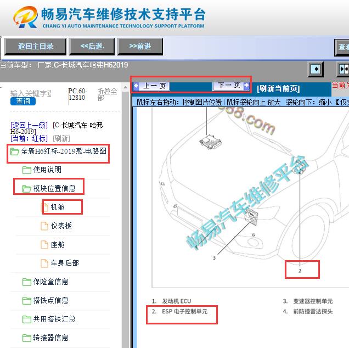Open the 仪表板 document

(61, 226)
